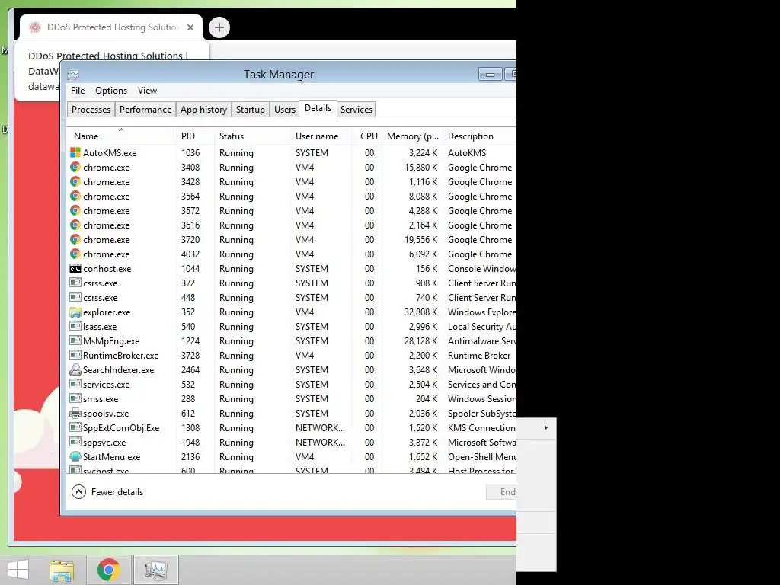The height and width of the screenshot is (585, 780).
Task: Select the Details tab
Action: pyautogui.click(x=318, y=108)
